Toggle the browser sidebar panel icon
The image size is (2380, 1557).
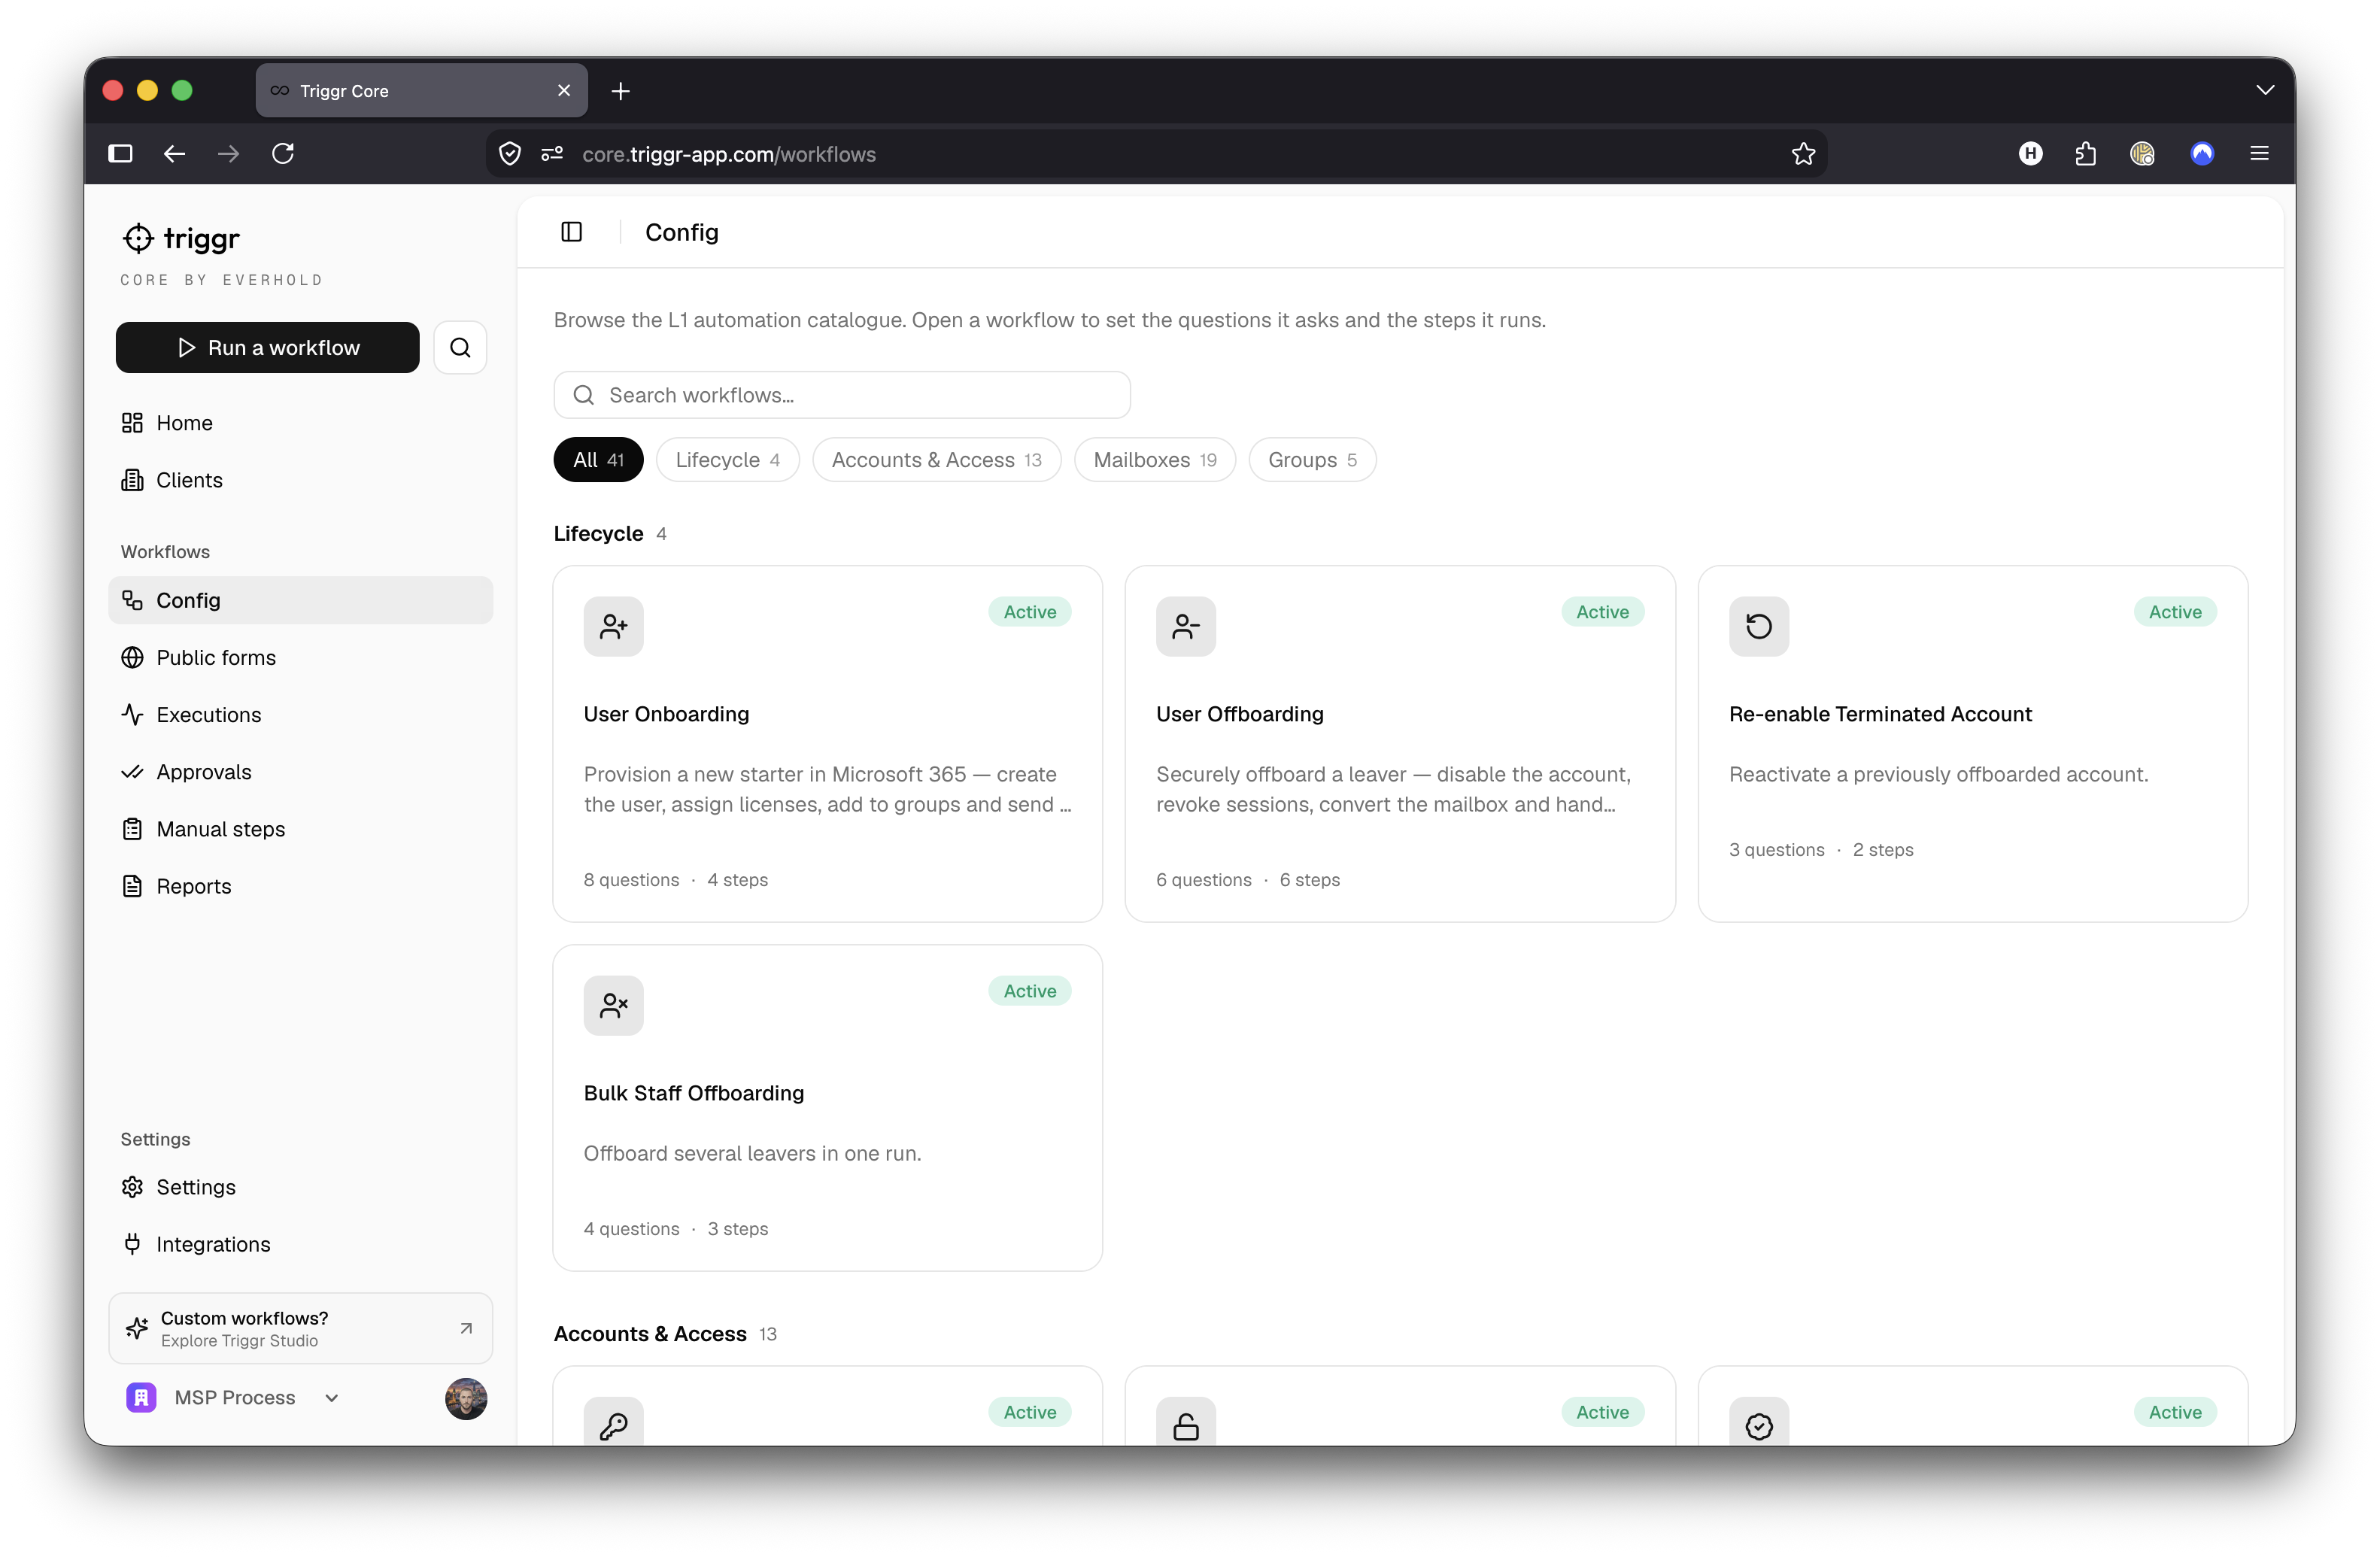[x=120, y=154]
